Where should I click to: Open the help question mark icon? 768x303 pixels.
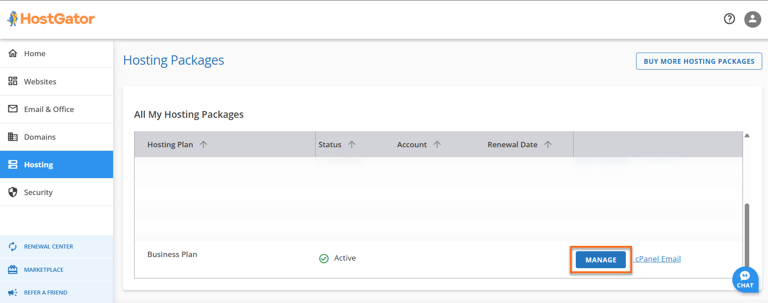pos(730,19)
